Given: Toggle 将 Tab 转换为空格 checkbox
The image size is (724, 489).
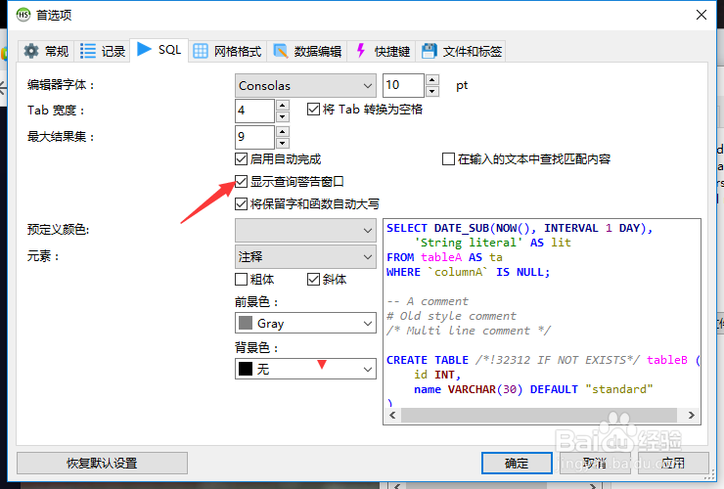Looking at the screenshot, I should [x=313, y=110].
